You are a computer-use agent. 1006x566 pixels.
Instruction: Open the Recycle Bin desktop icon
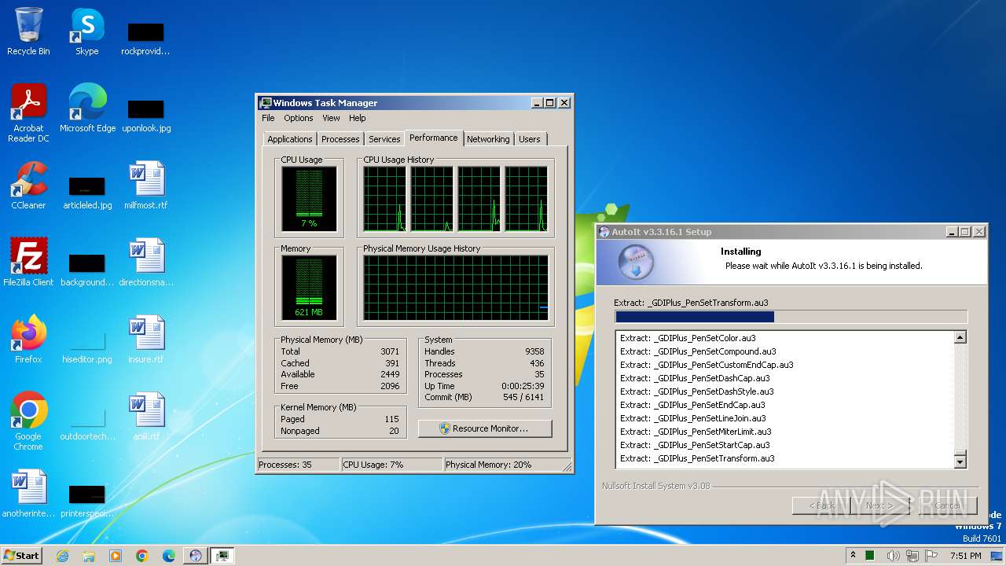[x=28, y=31]
